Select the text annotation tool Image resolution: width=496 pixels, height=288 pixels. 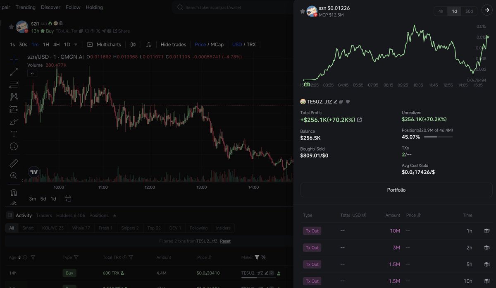click(x=14, y=134)
